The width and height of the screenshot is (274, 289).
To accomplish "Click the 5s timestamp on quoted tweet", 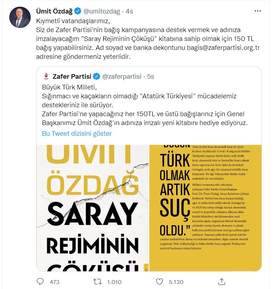I will click(x=150, y=77).
